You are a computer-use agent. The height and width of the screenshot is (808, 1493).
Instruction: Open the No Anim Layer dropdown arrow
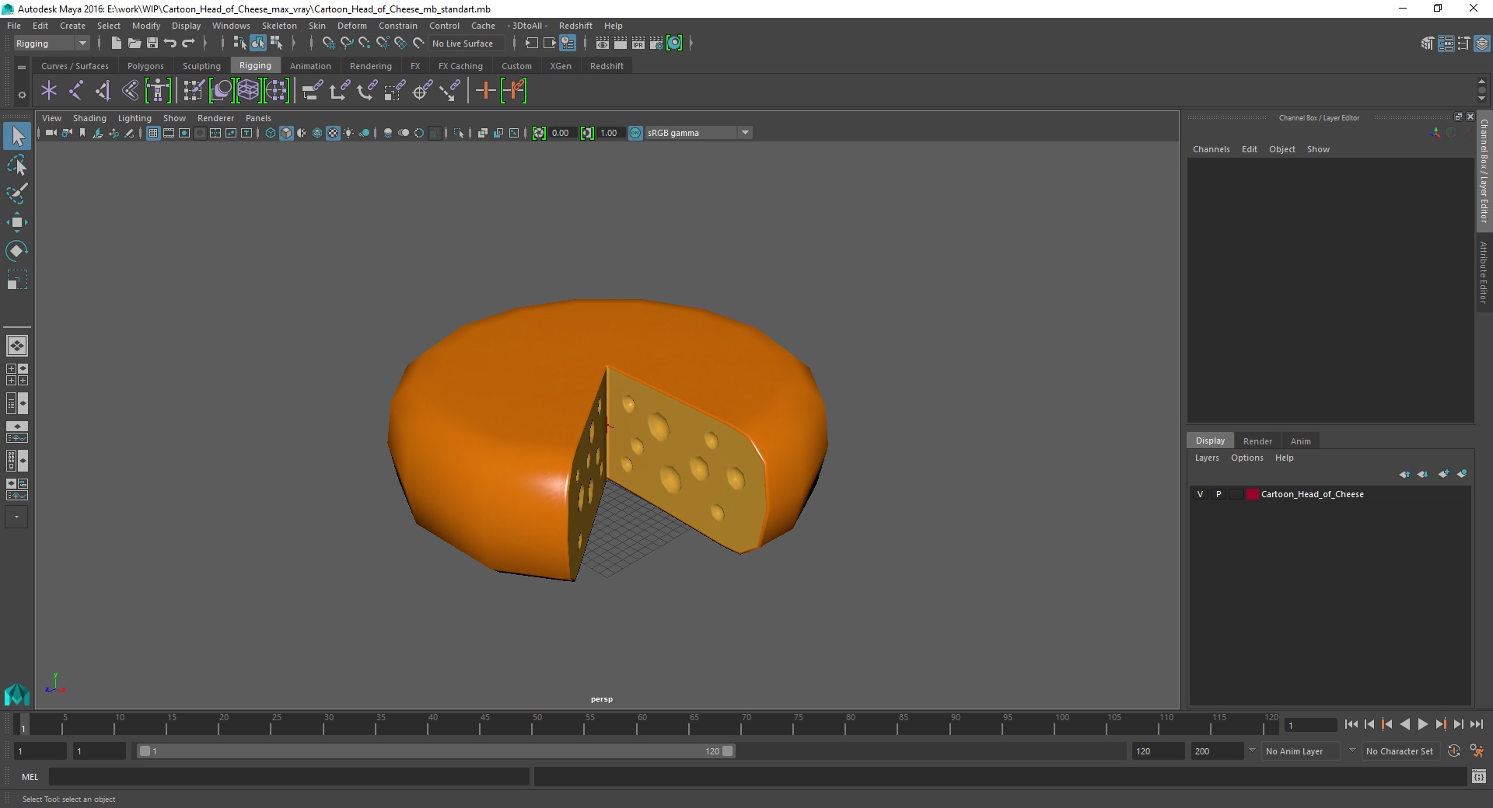pos(1252,751)
